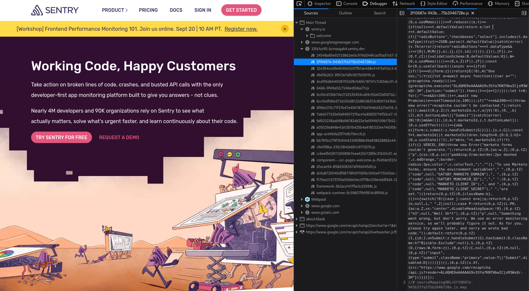Click the JS icon of 4caf95d6440087932d9c54bfc18747c7c83dec01

[313, 82]
